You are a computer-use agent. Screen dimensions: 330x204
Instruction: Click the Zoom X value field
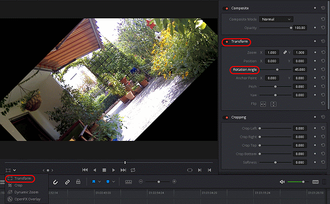click(272, 52)
